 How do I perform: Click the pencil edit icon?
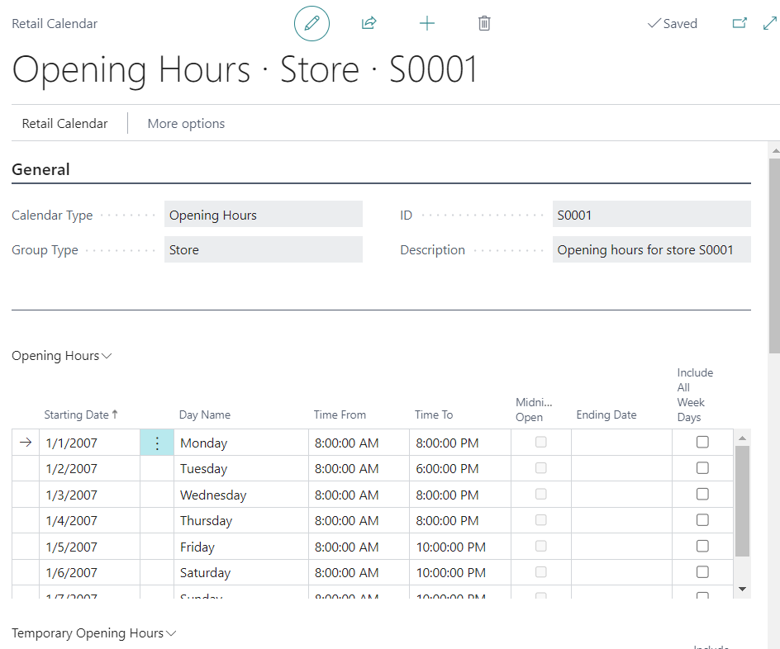[312, 24]
